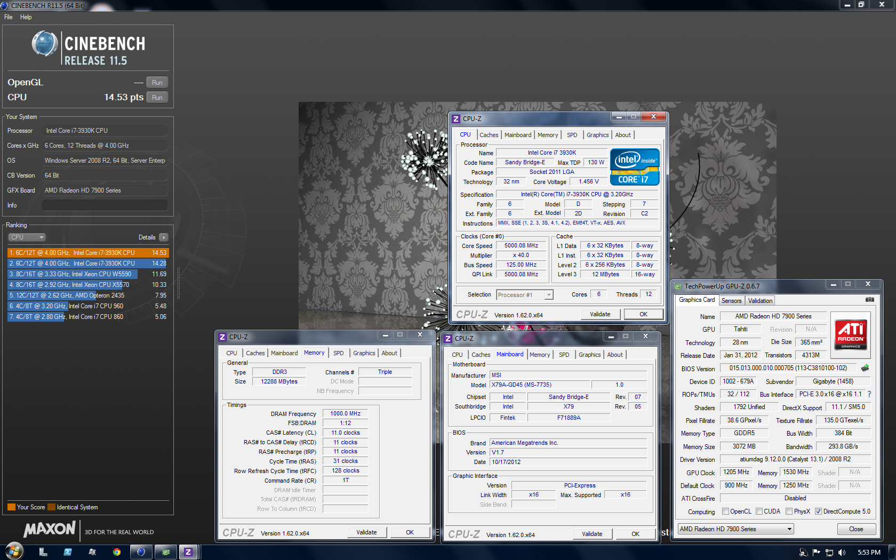Click the volume speaker tray icon

842,553
